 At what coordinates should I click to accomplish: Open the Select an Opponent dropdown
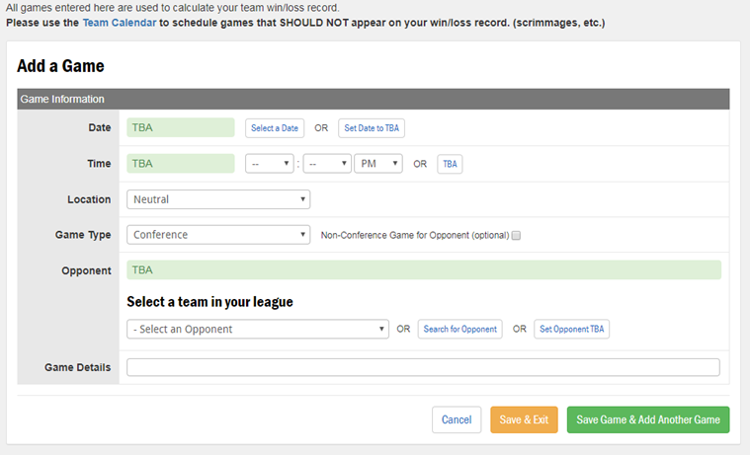(258, 330)
